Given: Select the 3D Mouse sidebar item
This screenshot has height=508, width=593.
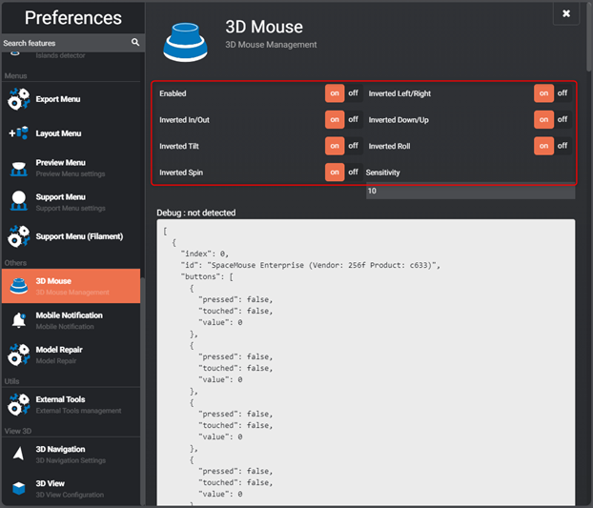Looking at the screenshot, I should 71,286.
